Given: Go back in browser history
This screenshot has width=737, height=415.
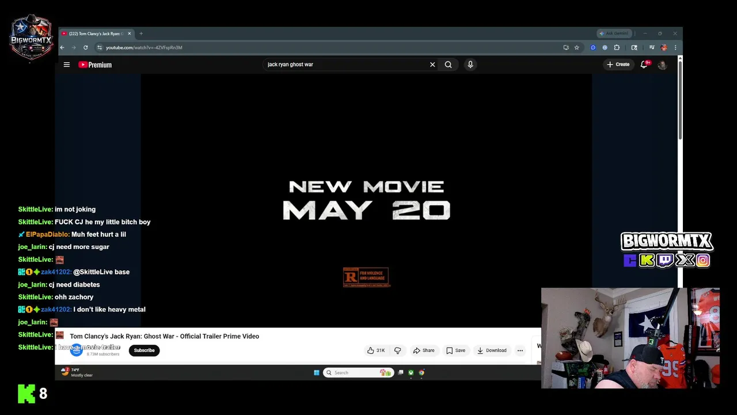Looking at the screenshot, I should (x=62, y=47).
